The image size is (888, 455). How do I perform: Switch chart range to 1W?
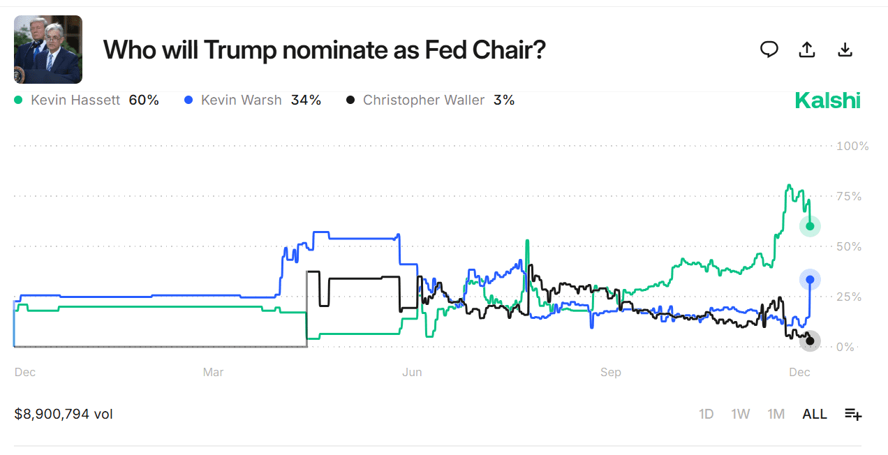(741, 414)
